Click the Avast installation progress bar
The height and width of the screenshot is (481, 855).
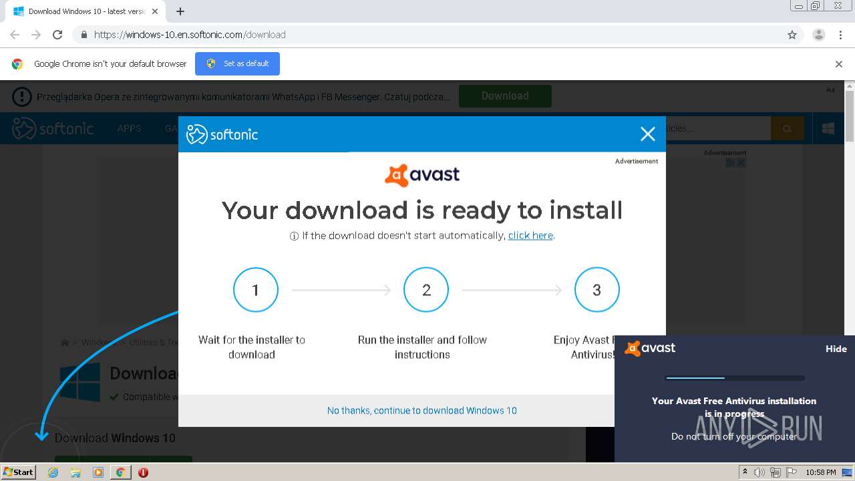coord(735,378)
